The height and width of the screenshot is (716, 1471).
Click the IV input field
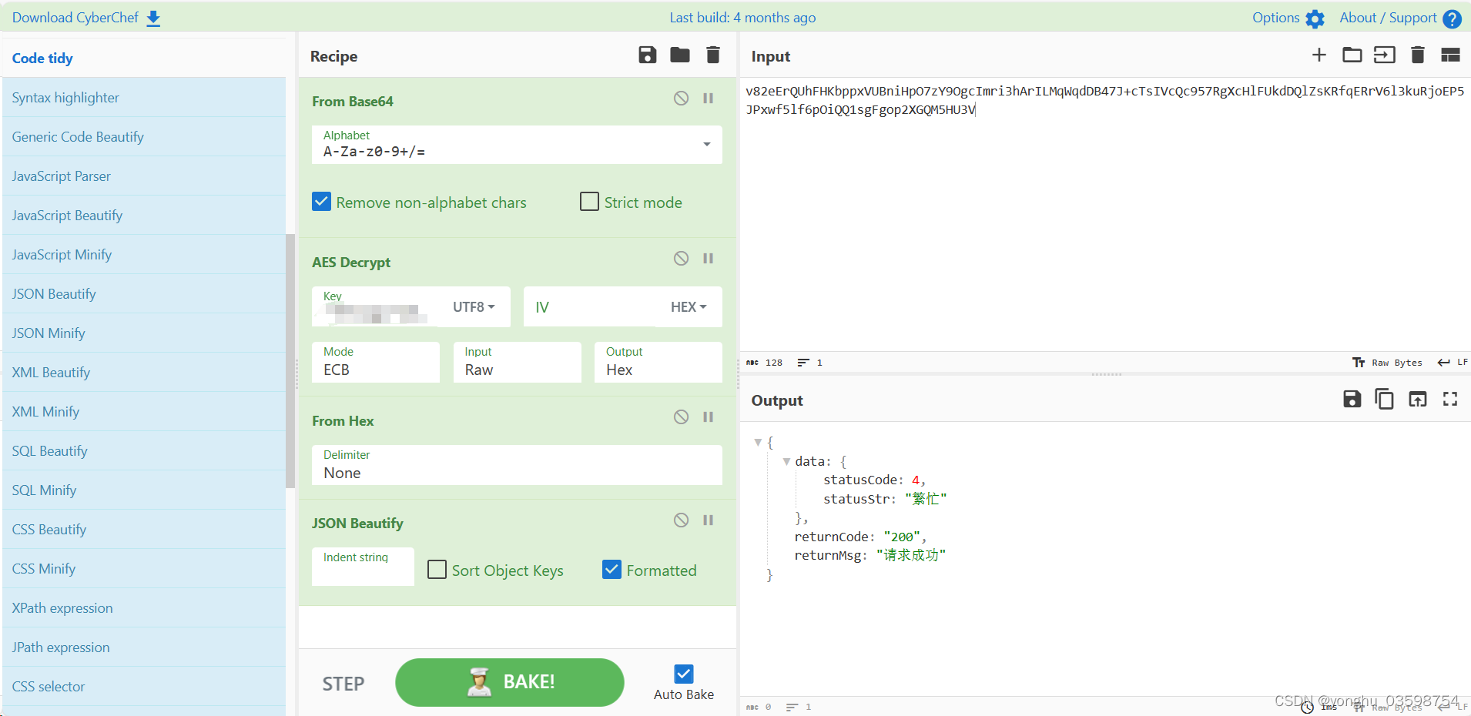click(589, 306)
